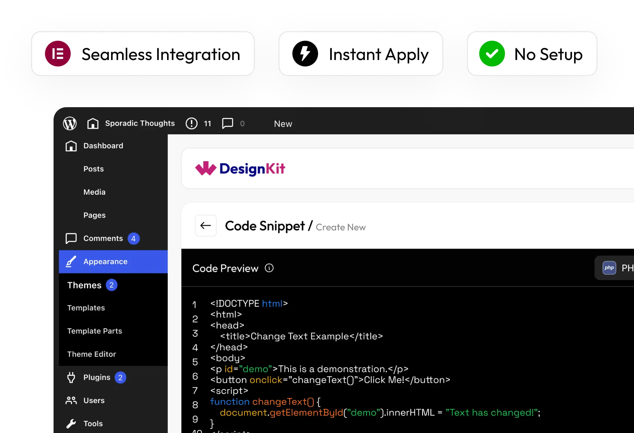
Task: Click the Dashboard house icon in sidebar
Action: (x=71, y=146)
